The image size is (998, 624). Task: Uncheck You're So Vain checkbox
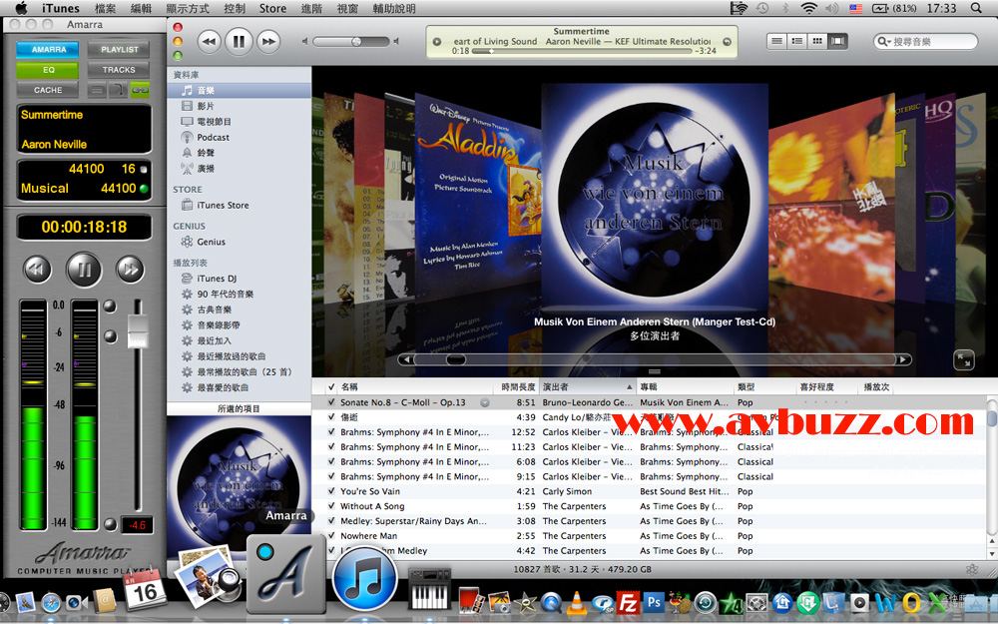[331, 491]
